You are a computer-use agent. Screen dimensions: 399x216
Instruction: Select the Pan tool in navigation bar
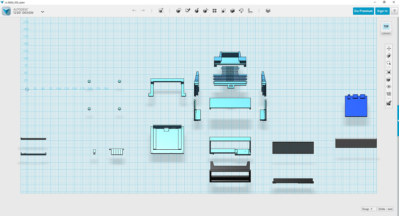[x=388, y=48]
